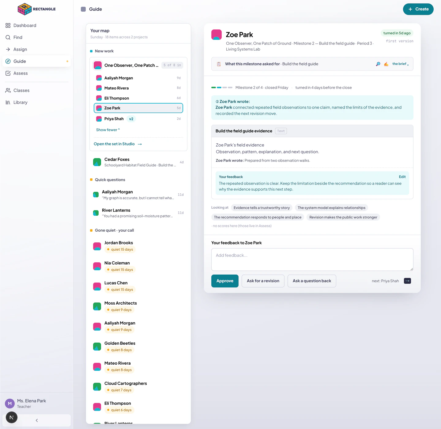Image resolution: width=441 pixels, height=429 pixels.
Task: Click Moss Architects group avatar icon
Action: (97, 306)
